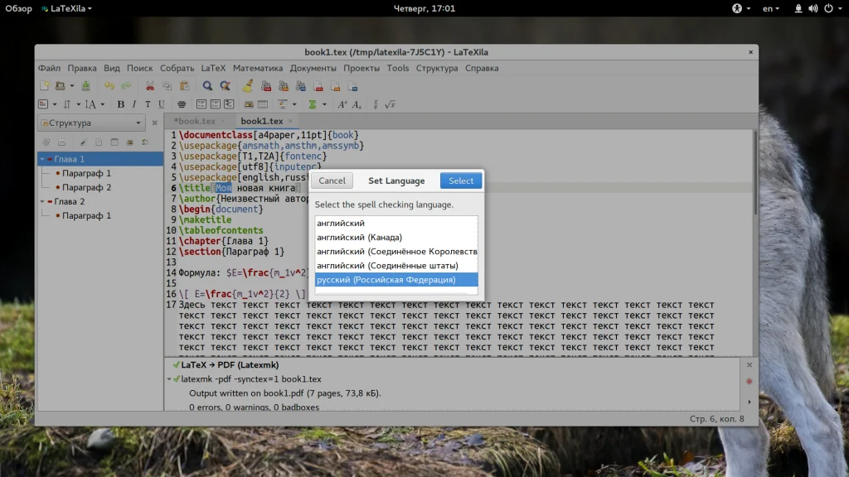Open the Структура side panel dropdown
Screen dimensions: 849x477
[x=90, y=123]
